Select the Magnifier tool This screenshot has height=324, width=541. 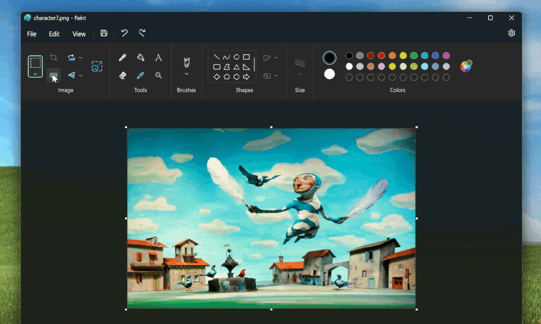158,75
